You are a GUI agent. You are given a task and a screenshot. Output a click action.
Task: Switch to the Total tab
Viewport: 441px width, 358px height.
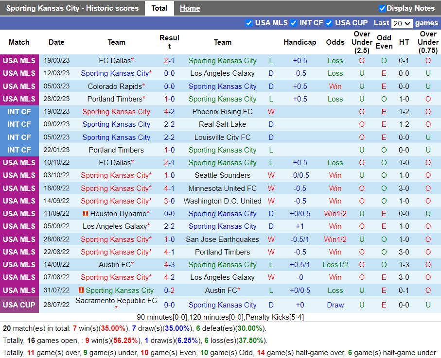pos(159,8)
